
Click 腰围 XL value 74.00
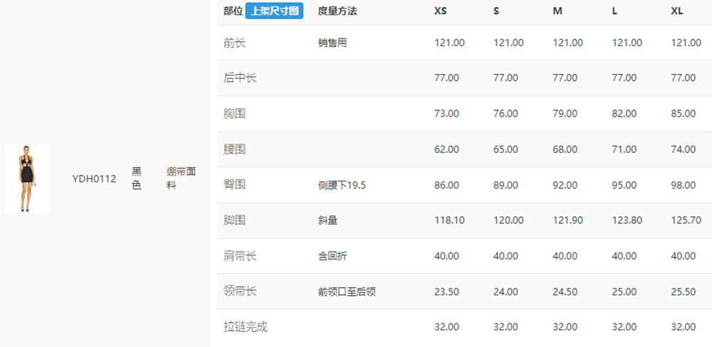click(684, 149)
